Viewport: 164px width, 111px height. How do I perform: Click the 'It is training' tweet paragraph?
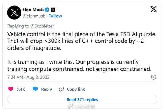79,65
